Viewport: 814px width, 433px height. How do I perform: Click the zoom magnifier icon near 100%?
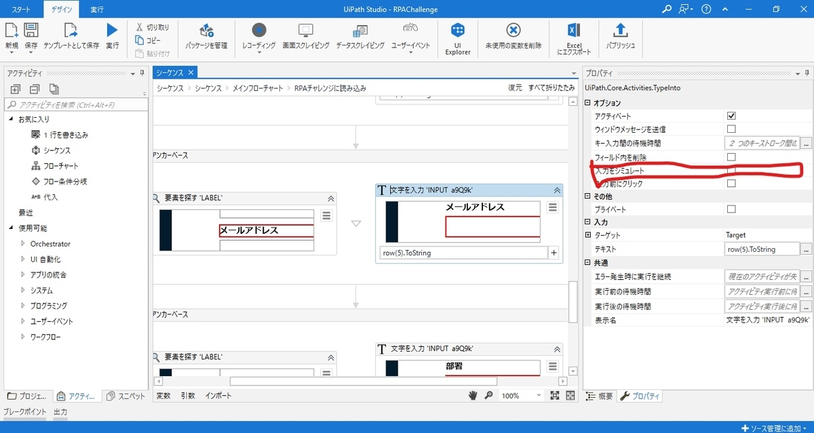(488, 395)
